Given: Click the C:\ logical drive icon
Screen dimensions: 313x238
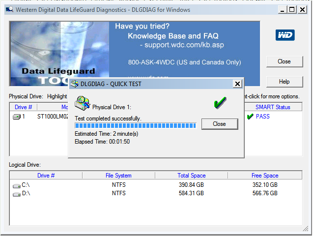Looking at the screenshot, I should [x=17, y=186].
